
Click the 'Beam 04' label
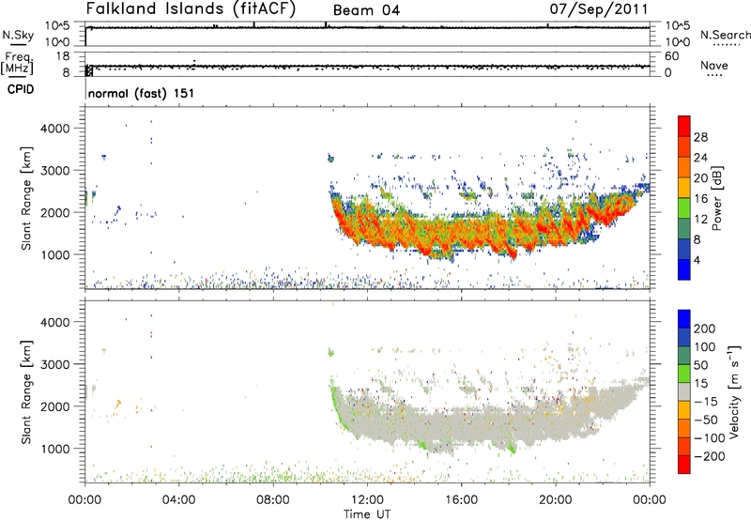click(366, 10)
